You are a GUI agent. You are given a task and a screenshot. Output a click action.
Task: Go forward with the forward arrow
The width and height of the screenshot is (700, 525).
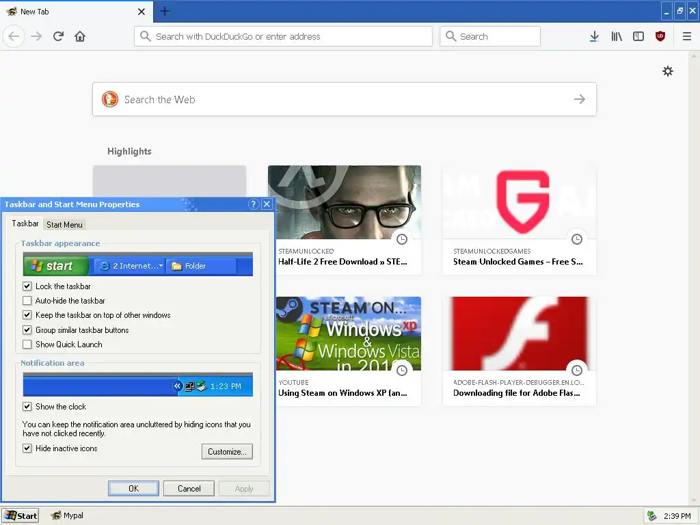tap(36, 36)
